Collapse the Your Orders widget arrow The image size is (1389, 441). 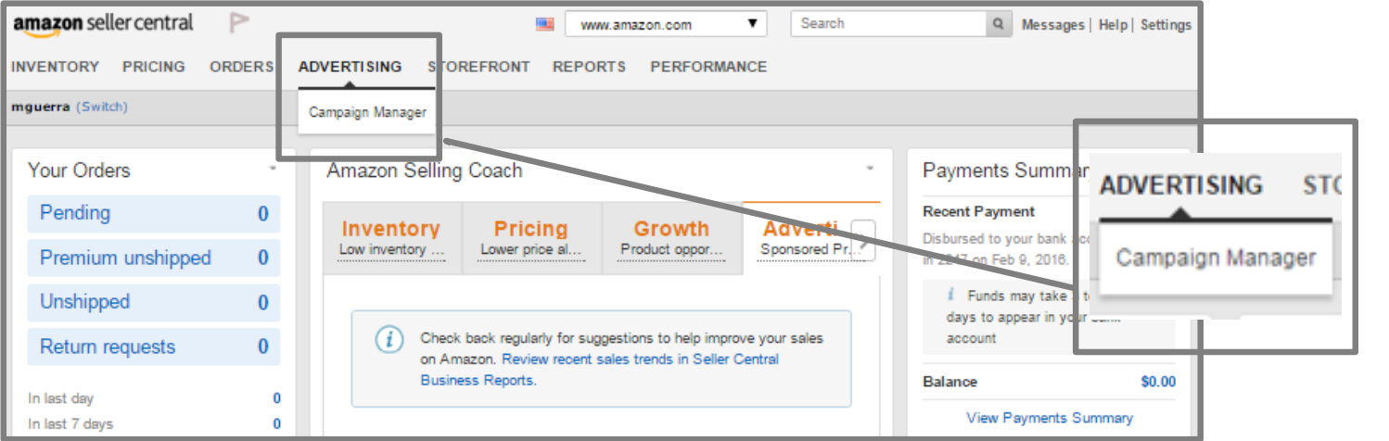point(273,169)
